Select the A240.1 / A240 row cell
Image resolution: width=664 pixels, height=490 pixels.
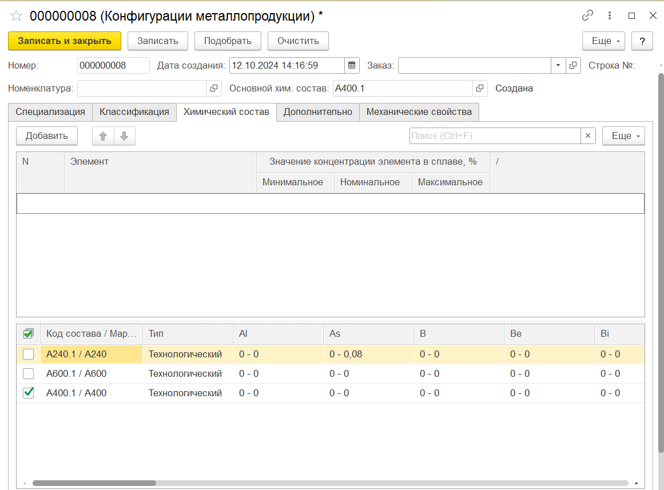(x=92, y=354)
